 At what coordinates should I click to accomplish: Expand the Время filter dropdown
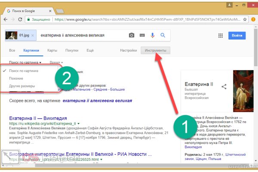56,62
